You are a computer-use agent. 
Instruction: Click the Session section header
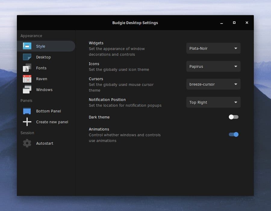pos(27,133)
